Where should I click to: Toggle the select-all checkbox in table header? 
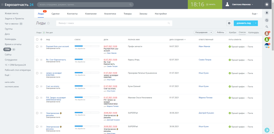click(x=37, y=40)
